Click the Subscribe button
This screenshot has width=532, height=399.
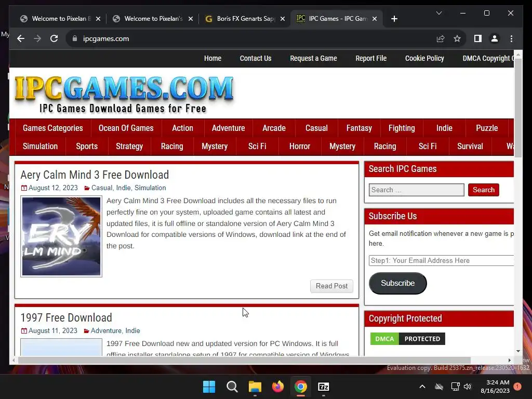point(397,283)
